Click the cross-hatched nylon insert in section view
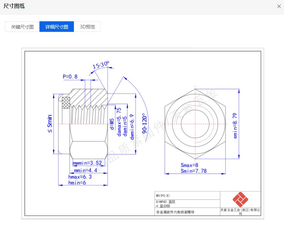This screenshot has height=225, width=284. pos(66,102)
